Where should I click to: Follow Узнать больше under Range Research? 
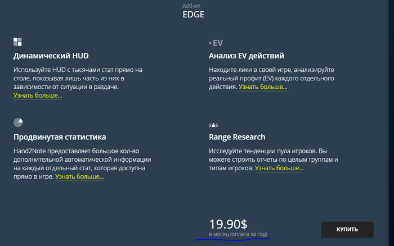pos(279,168)
